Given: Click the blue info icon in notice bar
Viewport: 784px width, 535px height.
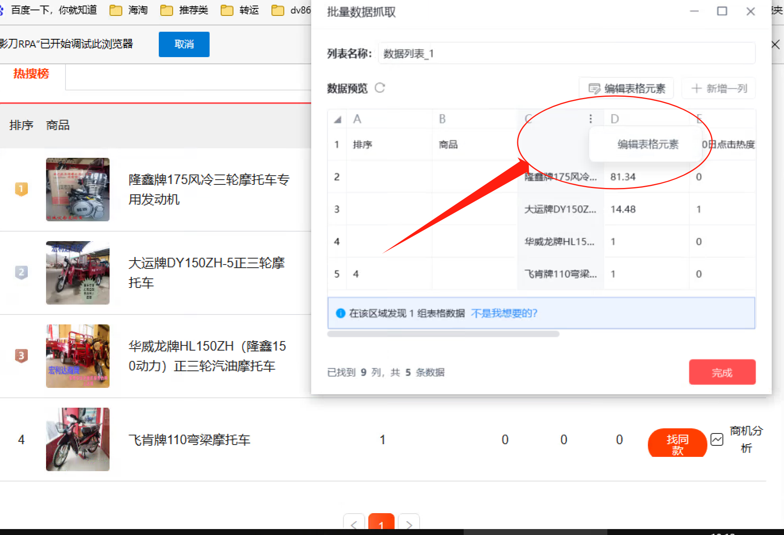Looking at the screenshot, I should tap(341, 313).
